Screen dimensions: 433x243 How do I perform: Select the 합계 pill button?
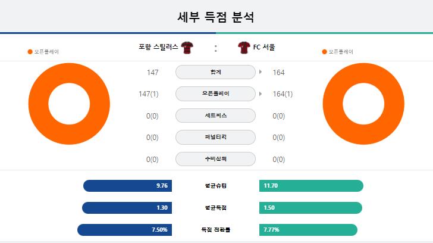point(215,72)
